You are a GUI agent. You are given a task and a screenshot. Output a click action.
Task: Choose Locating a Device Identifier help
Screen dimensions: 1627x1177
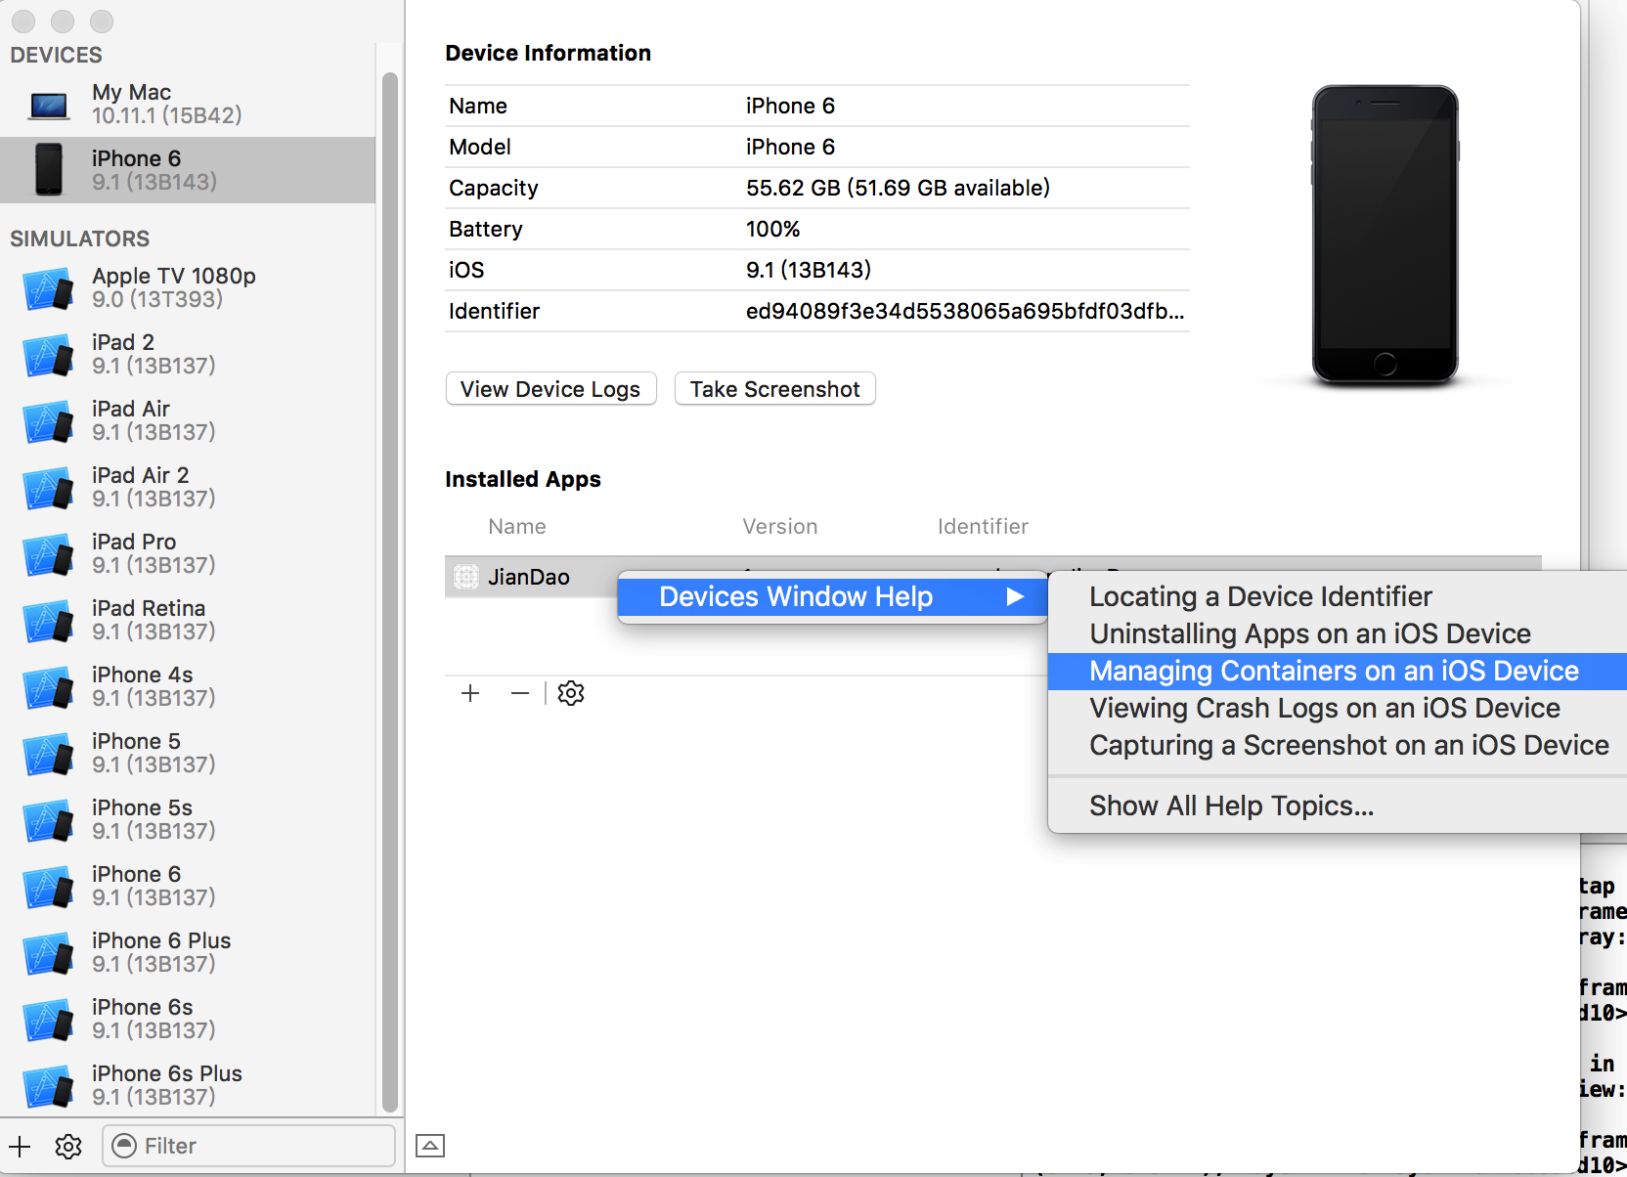[1338, 596]
